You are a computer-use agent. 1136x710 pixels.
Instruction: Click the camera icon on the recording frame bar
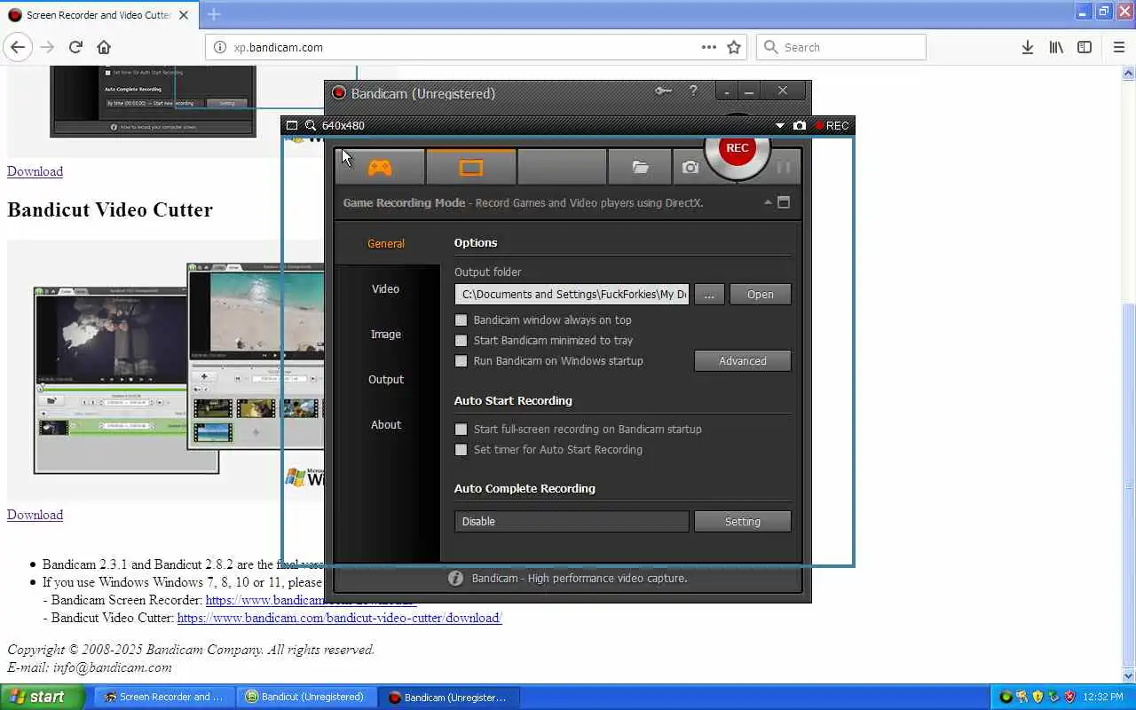tap(800, 126)
